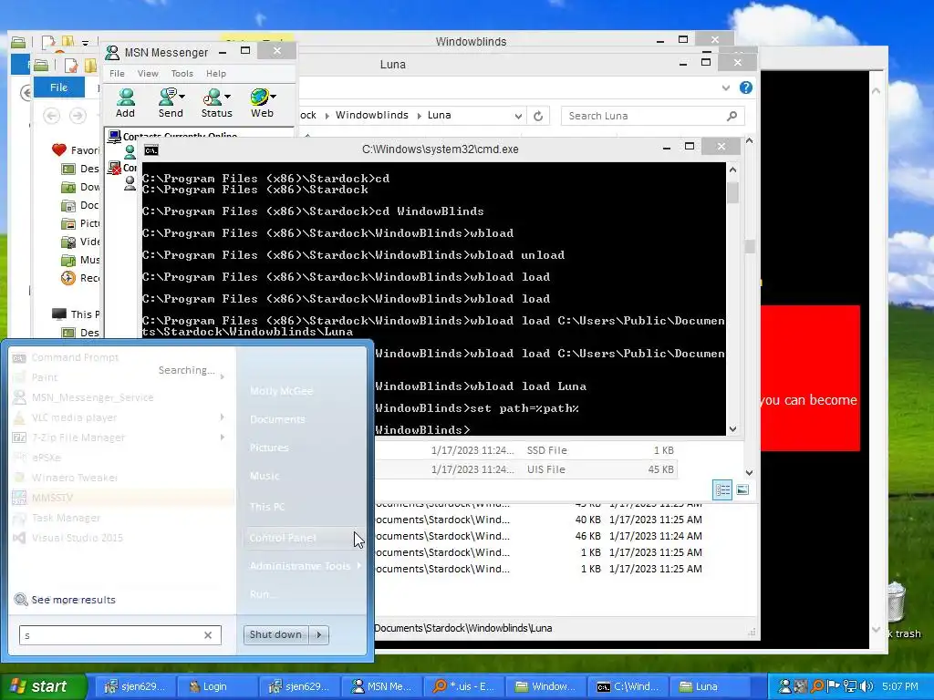Expand the ribbon using the chevron near Help
The width and height of the screenshot is (934, 700).
(725, 87)
